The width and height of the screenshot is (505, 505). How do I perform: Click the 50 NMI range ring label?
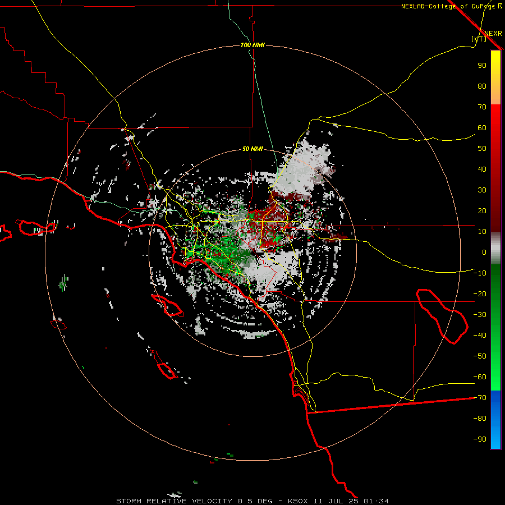[x=252, y=149]
